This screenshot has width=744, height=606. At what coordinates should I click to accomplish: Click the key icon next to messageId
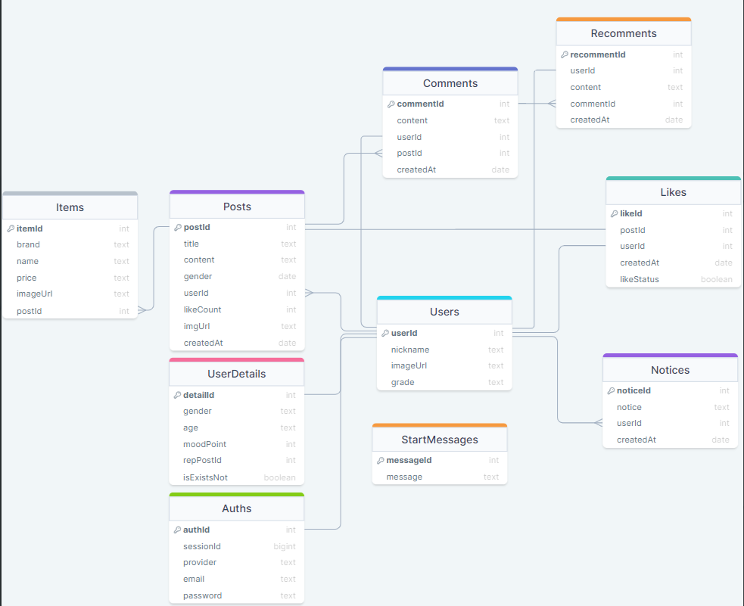pos(381,460)
